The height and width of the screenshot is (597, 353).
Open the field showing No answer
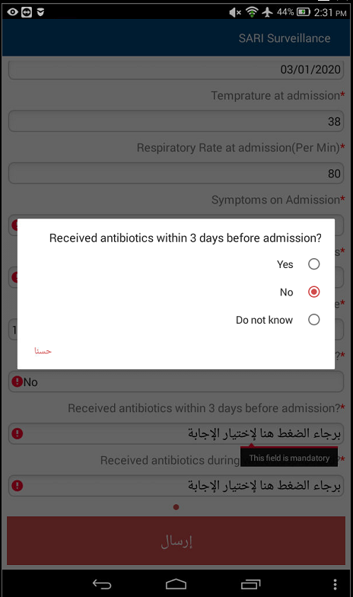coord(176,382)
